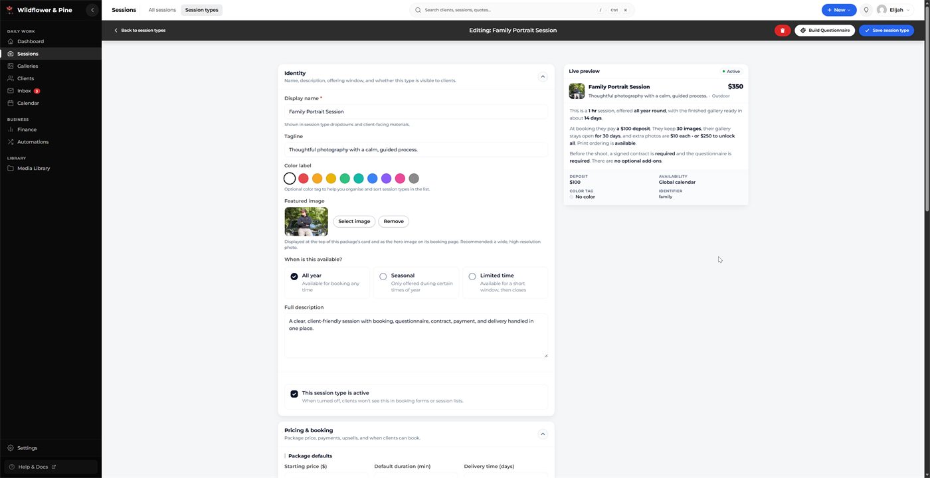The image size is (930, 478).
Task: Open Settings in the sidebar
Action: click(x=50, y=448)
